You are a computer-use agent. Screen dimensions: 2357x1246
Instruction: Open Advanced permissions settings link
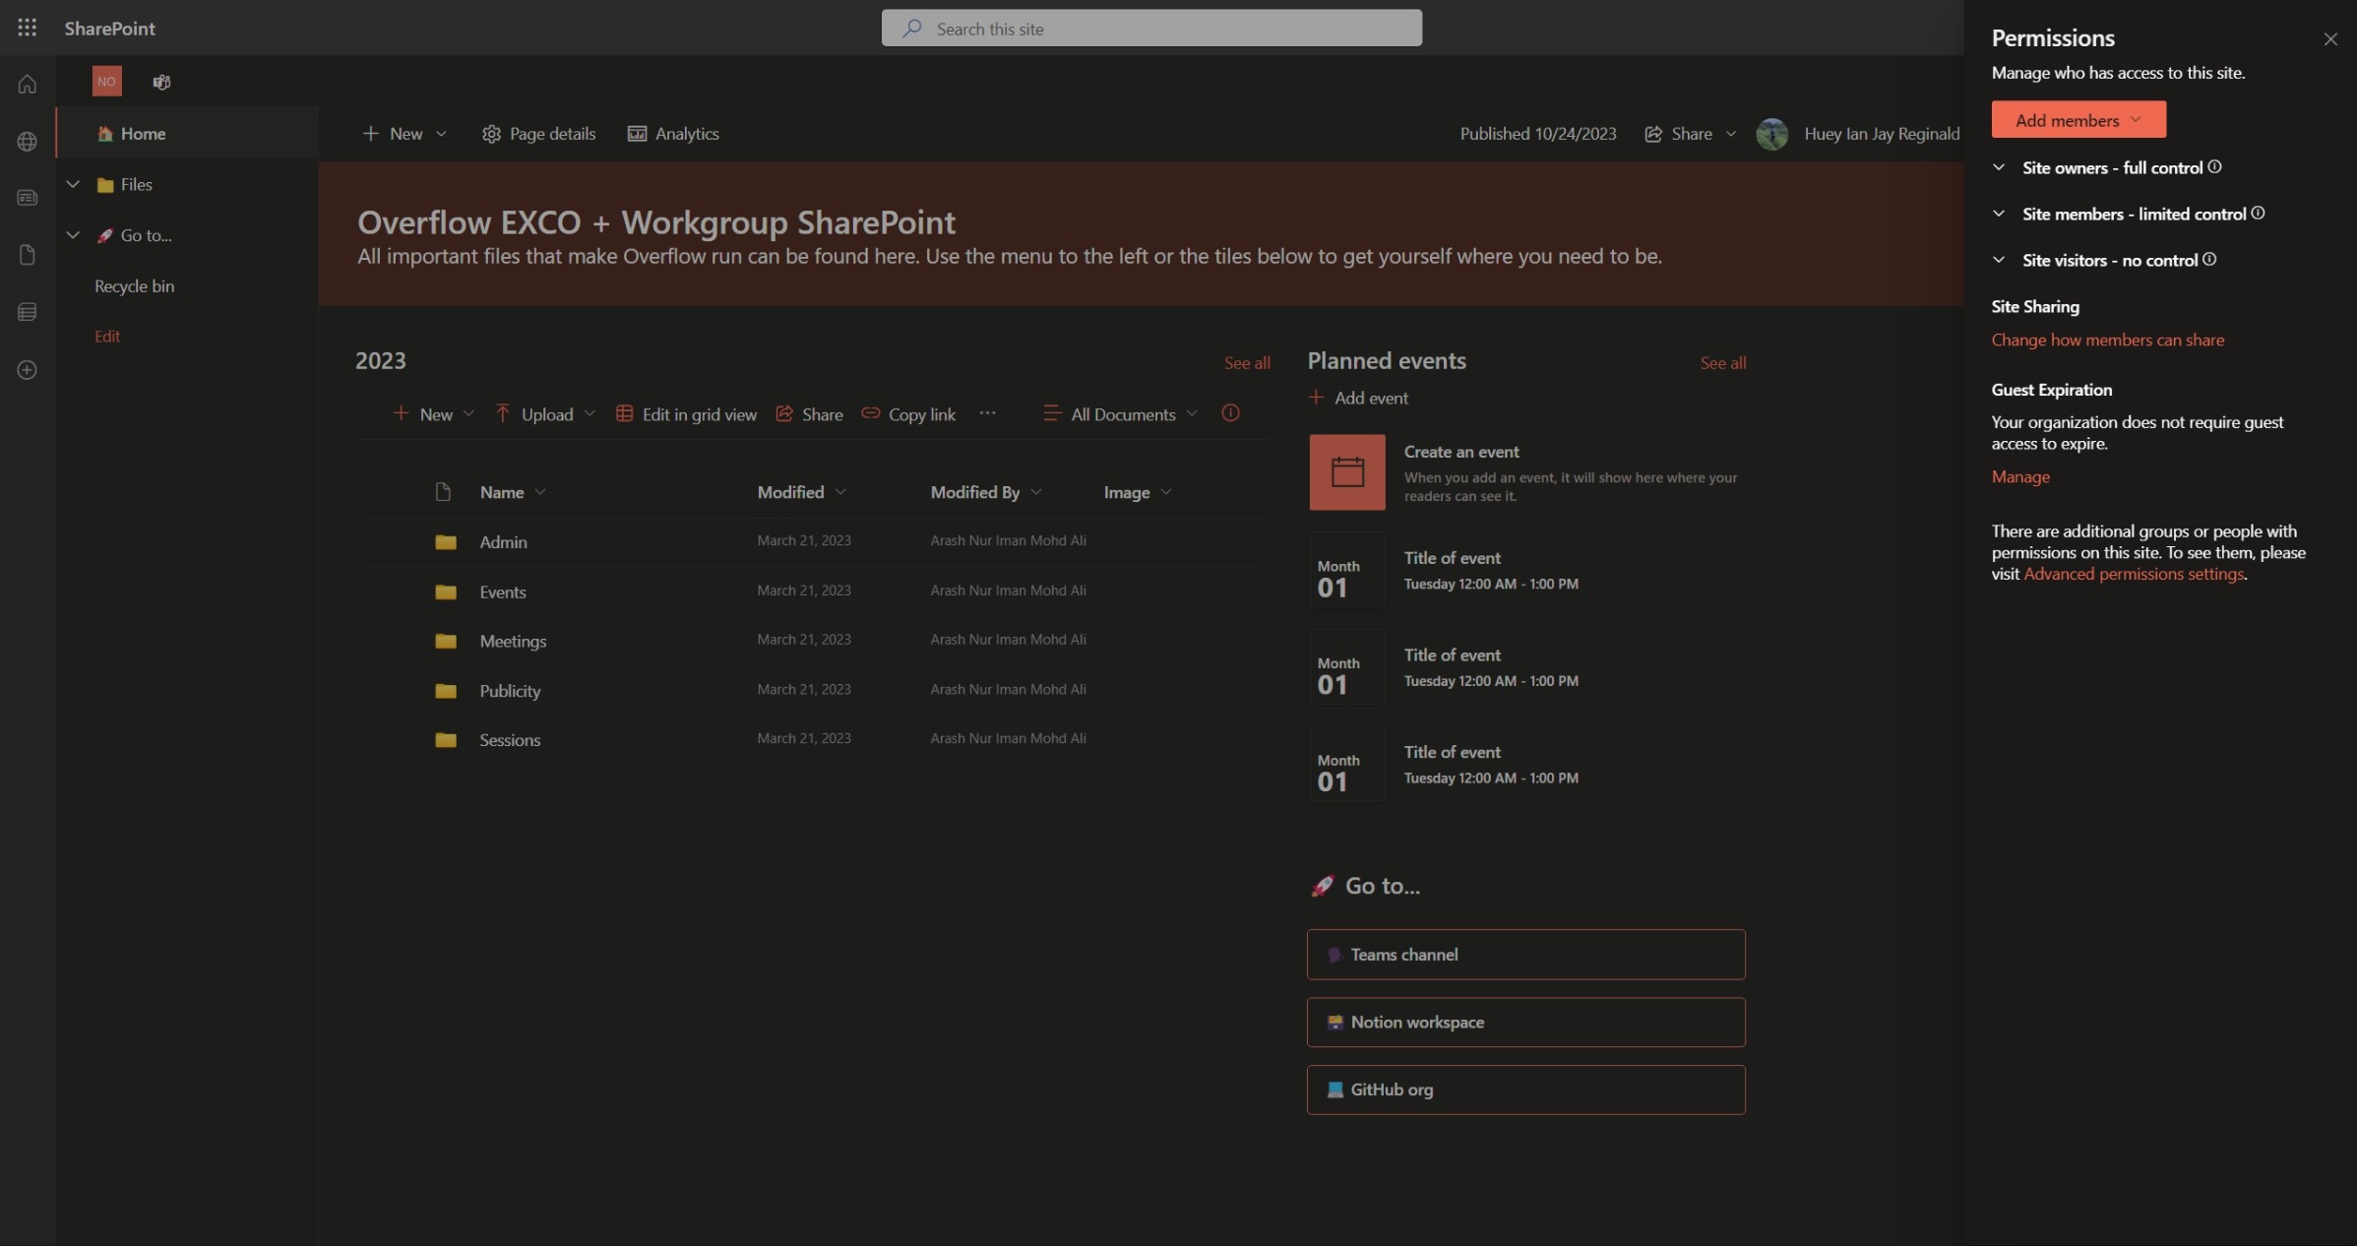[x=2133, y=574]
